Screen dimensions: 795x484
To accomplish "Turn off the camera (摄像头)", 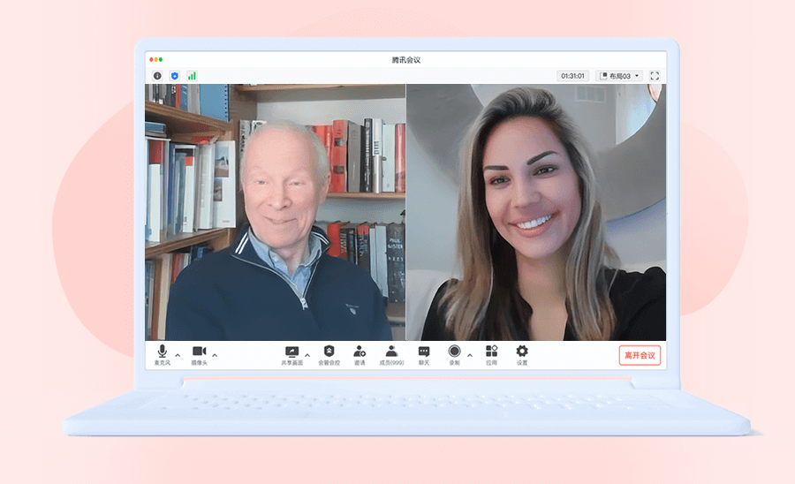I will [x=200, y=355].
